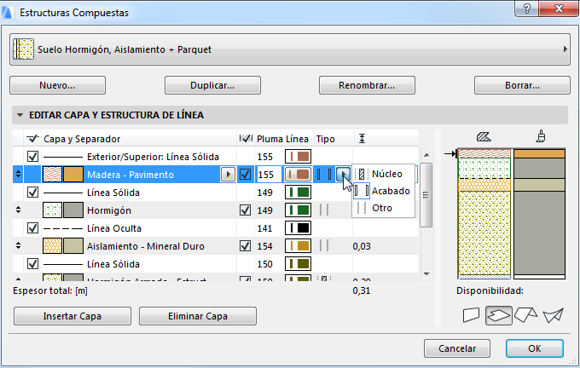Click the Otro type icon in Hormigón row
This screenshot has height=368, width=580.
point(324,210)
